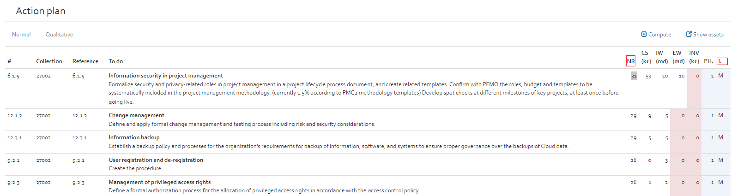Screen dimensions: 731x196
Task: Sort by the INV (k€) column header
Action: 694,57
